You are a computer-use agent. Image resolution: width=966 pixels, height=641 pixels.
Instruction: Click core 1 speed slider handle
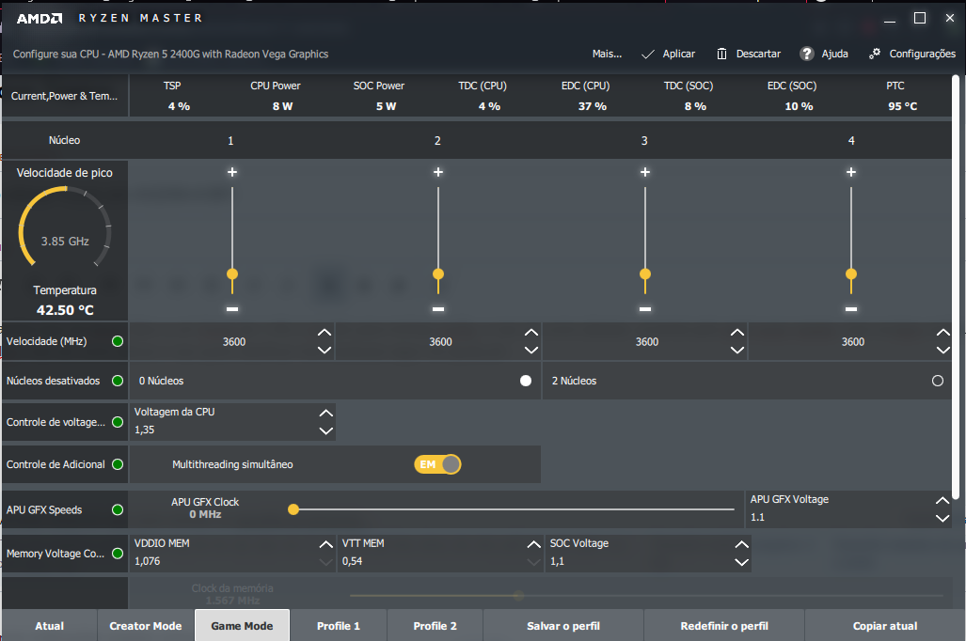coord(232,274)
